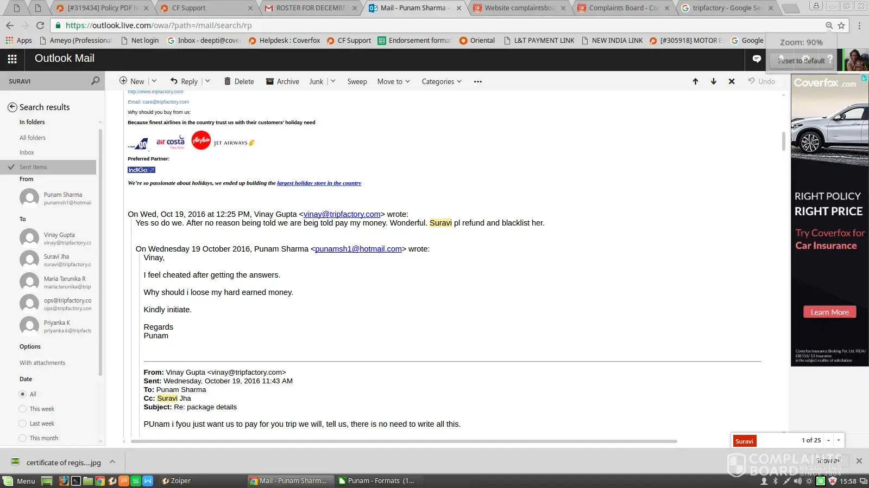This screenshot has height=488, width=869.
Task: Open the largest holiday store link
Action: tap(319, 183)
